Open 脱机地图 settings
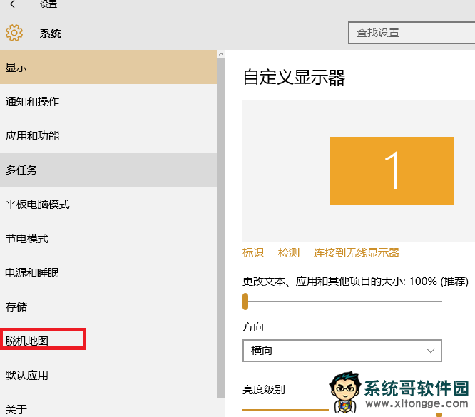Viewport: 475px width, 417px height. coord(43,340)
